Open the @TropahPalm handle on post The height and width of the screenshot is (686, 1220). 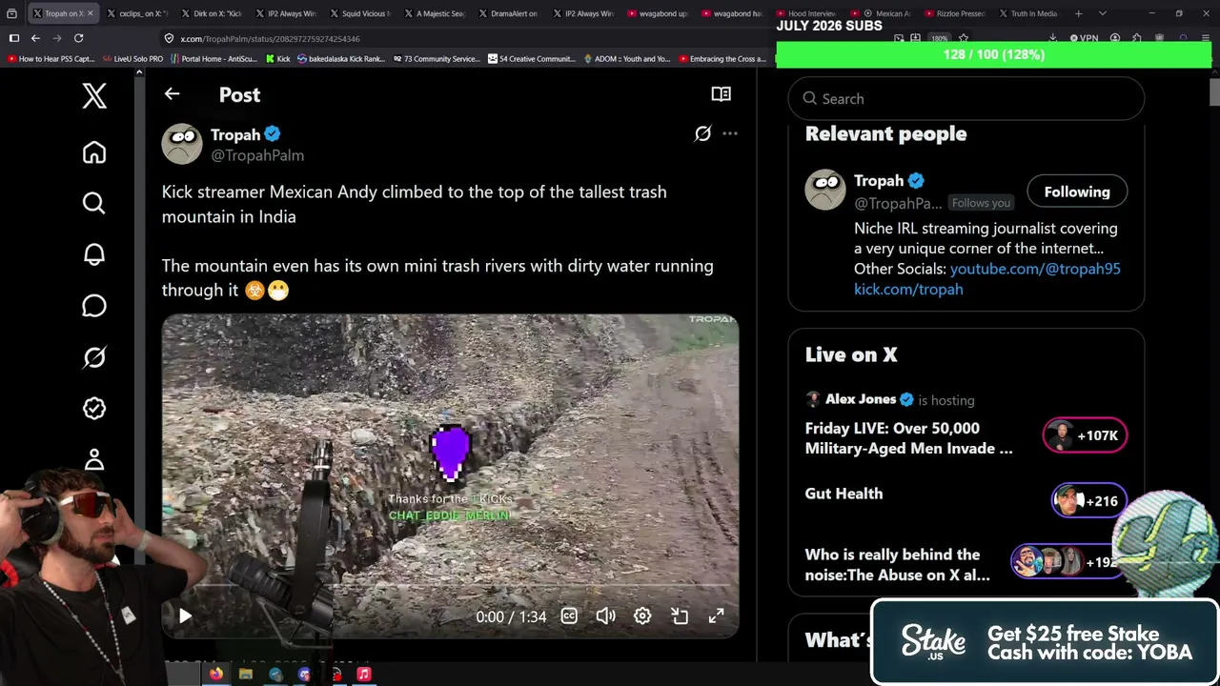[x=257, y=155]
